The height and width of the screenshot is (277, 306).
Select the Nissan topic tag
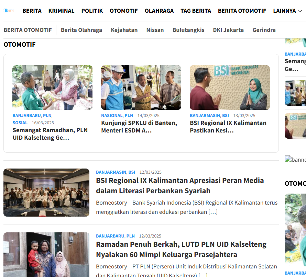(x=155, y=30)
